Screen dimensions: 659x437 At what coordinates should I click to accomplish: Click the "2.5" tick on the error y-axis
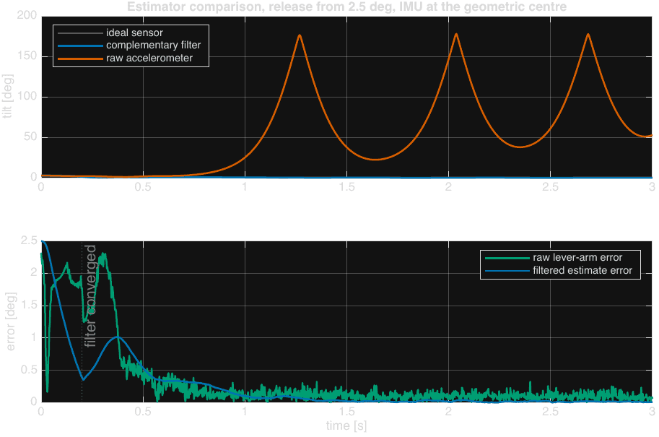coord(29,240)
